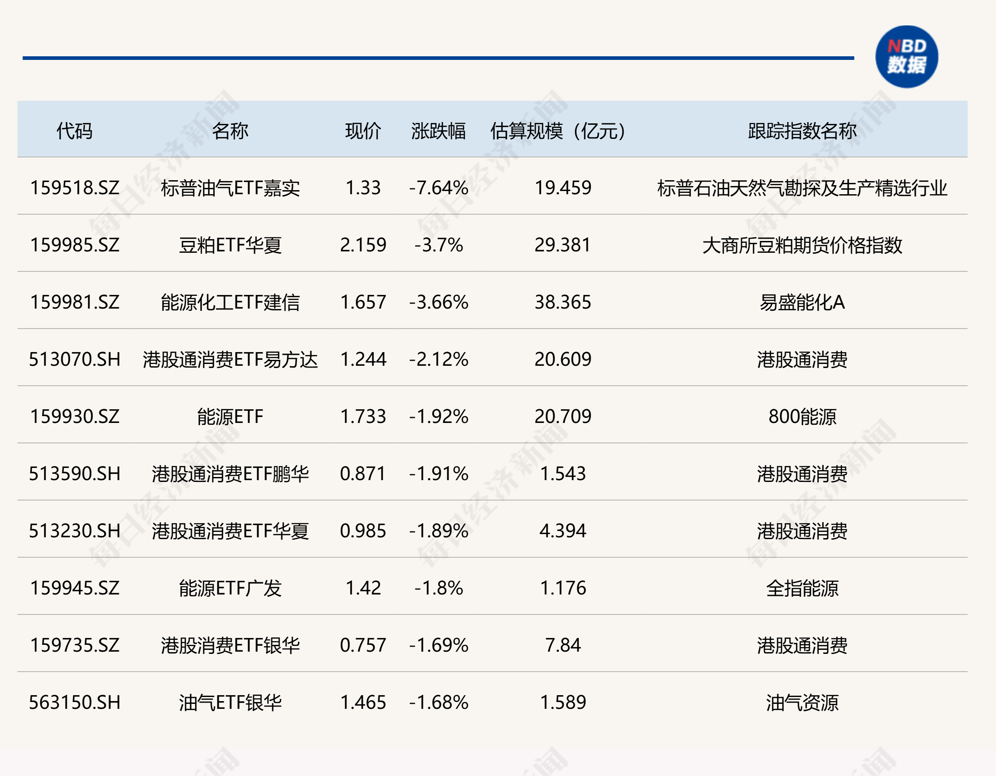Image resolution: width=996 pixels, height=776 pixels.
Task: Select code 159518.SZ
Action: coord(74,188)
